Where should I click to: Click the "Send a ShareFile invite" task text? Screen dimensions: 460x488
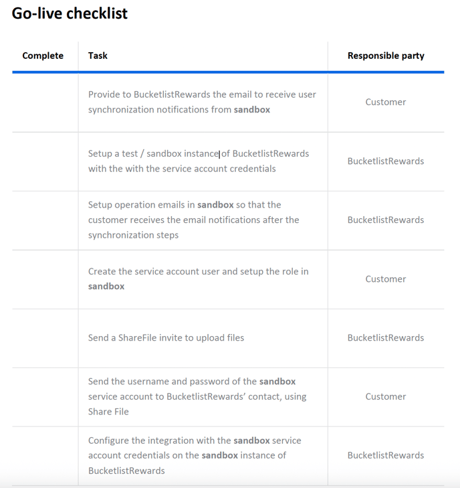(x=166, y=338)
